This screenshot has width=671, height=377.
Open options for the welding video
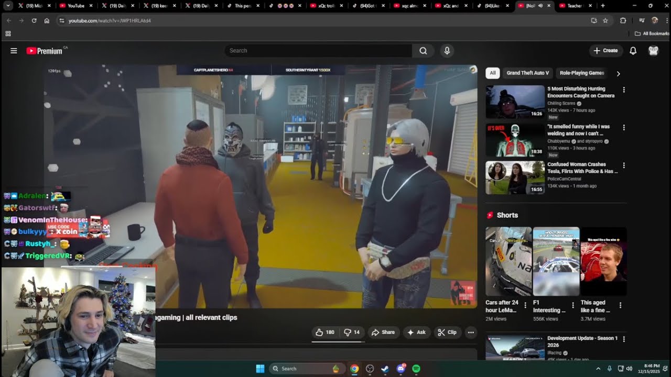point(624,128)
